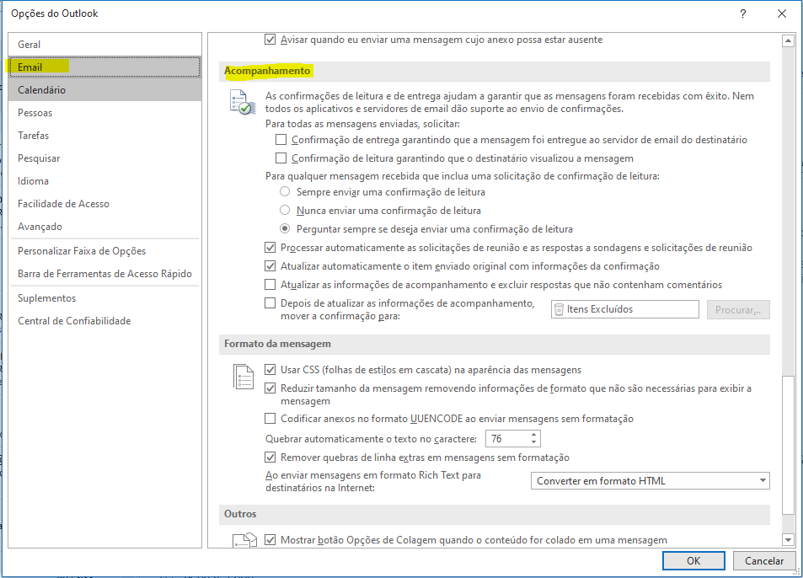Close the Opções do Outlook dialog
The height and width of the screenshot is (578, 803).
781,13
